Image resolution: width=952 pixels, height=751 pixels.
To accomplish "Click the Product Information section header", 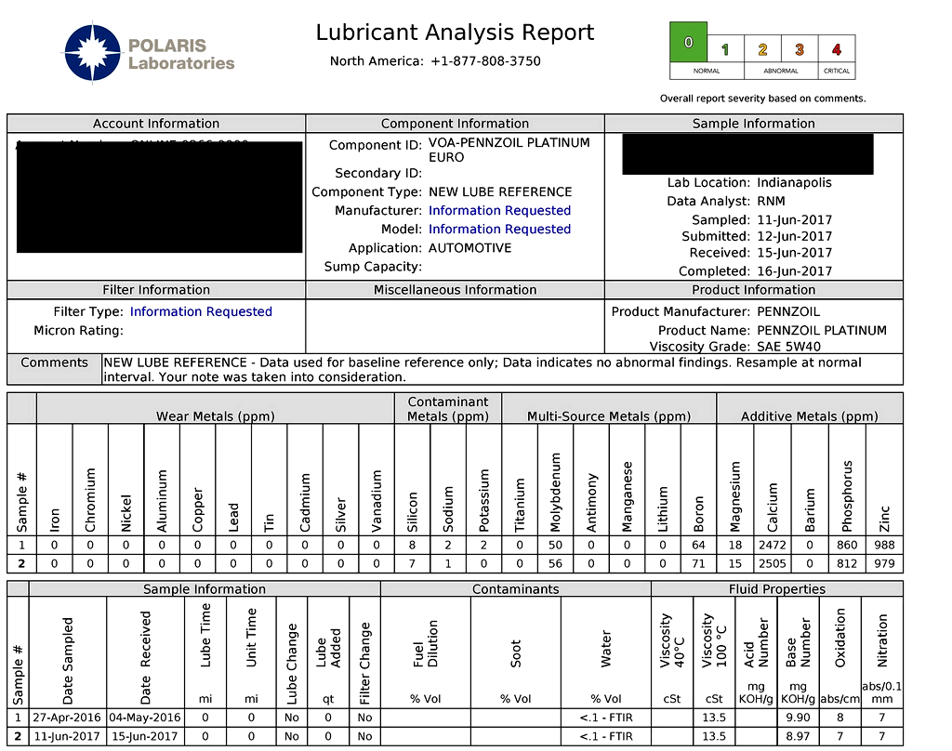I will pyautogui.click(x=753, y=290).
